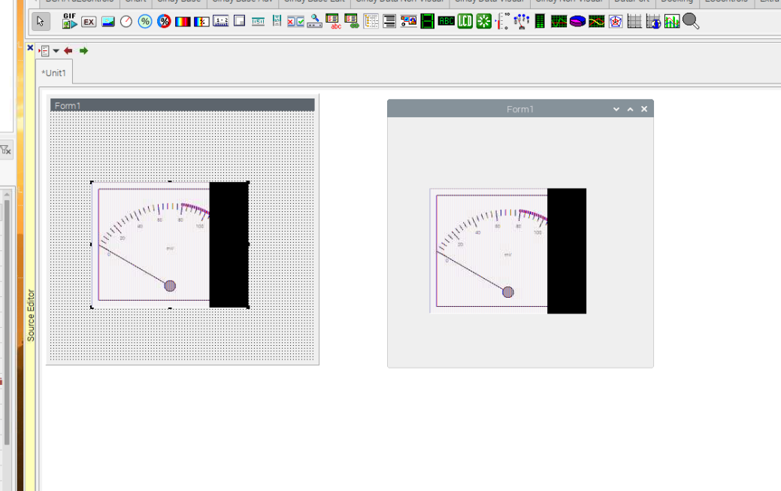Pick the rainbow bar with percent sign

(201, 22)
